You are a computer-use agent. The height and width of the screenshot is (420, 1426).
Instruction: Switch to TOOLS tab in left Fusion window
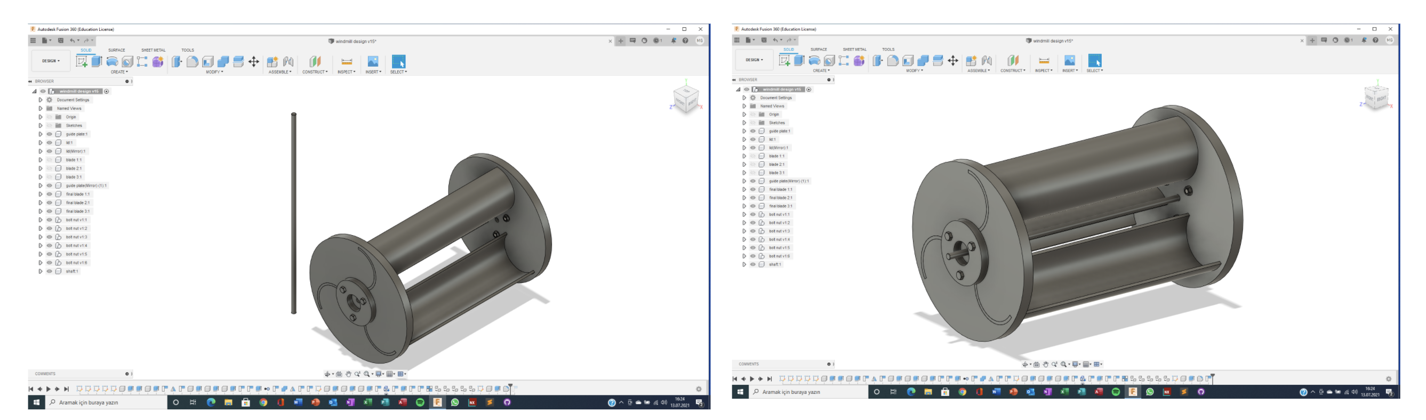pyautogui.click(x=188, y=50)
